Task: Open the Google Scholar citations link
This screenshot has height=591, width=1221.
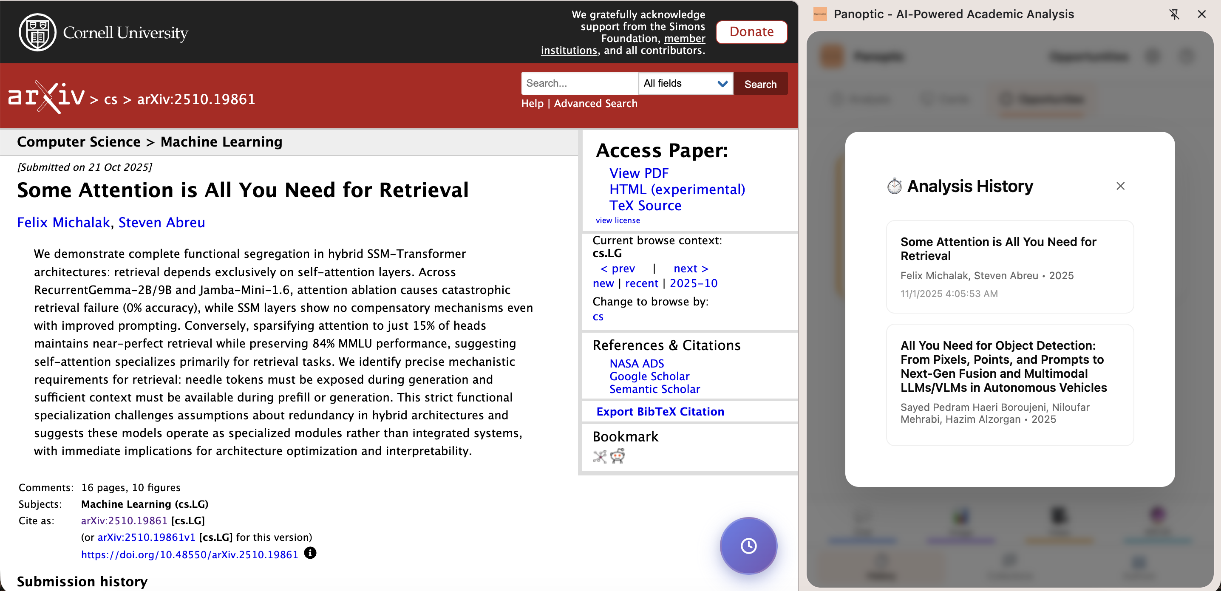Action: (649, 376)
